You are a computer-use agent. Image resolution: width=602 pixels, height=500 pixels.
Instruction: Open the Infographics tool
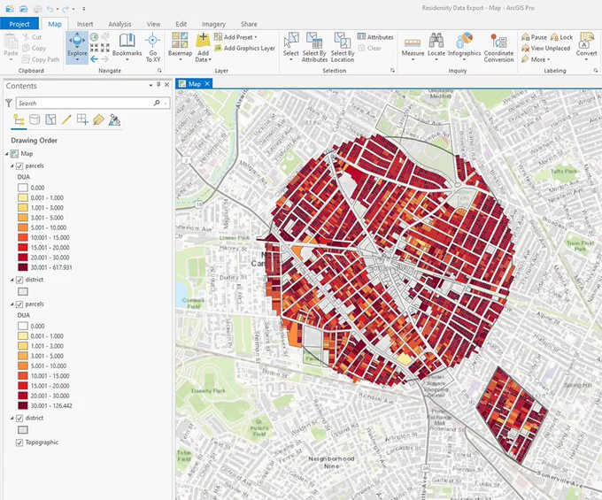click(x=464, y=41)
